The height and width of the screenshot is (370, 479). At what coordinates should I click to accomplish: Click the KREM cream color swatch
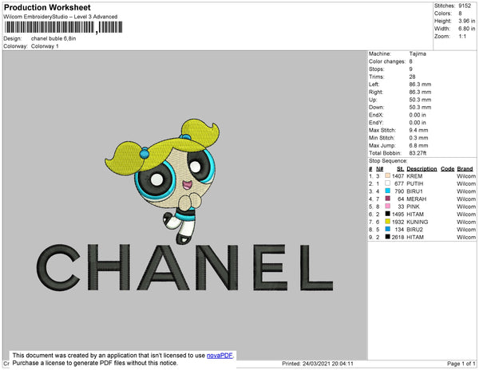click(x=388, y=175)
